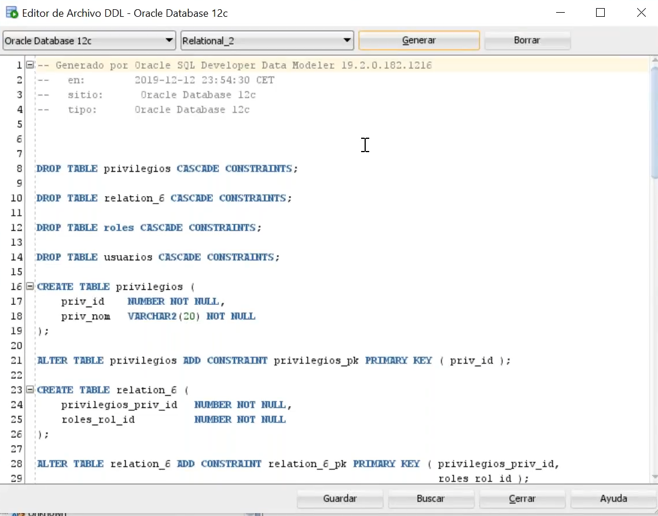
Task: Click line number 21 in the gutter
Action: tap(16, 360)
